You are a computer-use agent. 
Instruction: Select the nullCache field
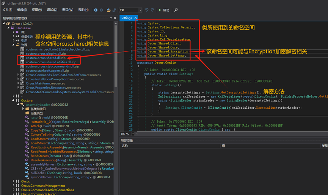[66, 173]
